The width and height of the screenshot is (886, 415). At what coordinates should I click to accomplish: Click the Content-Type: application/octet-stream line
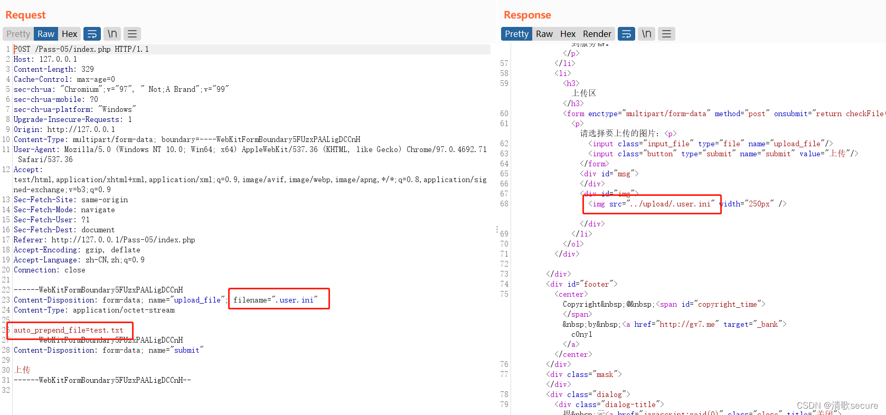94,310
